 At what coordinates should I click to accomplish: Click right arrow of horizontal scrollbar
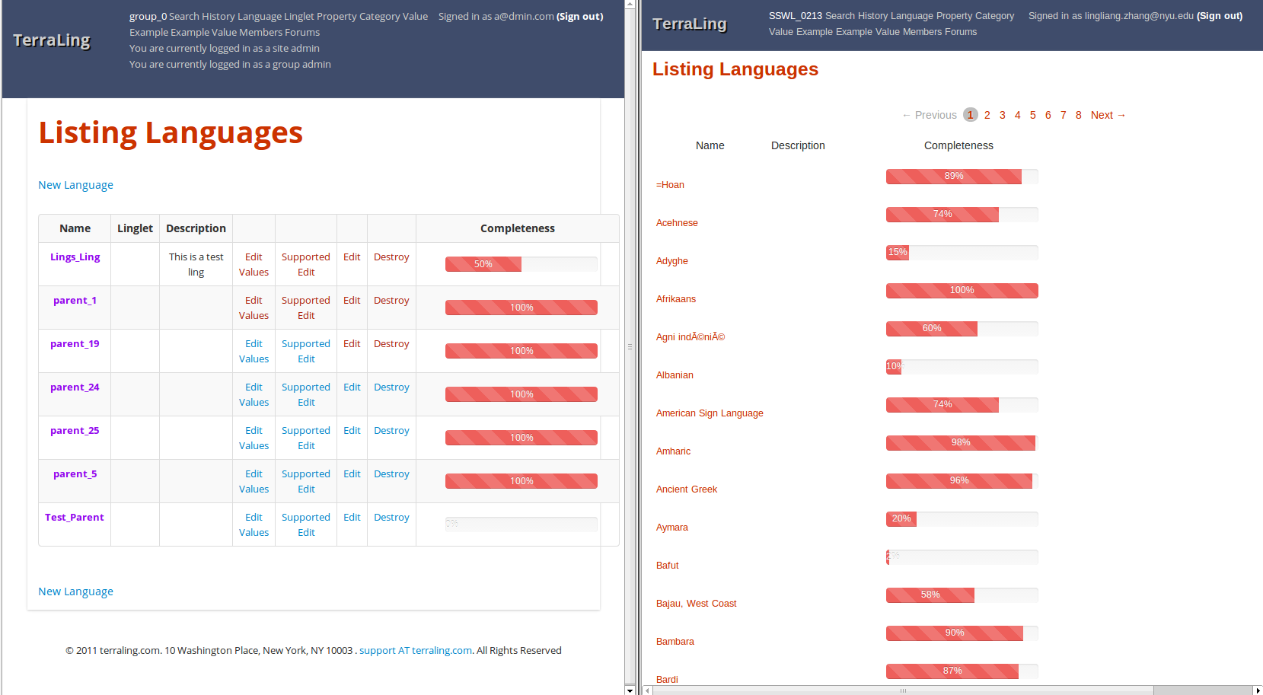(x=1257, y=690)
